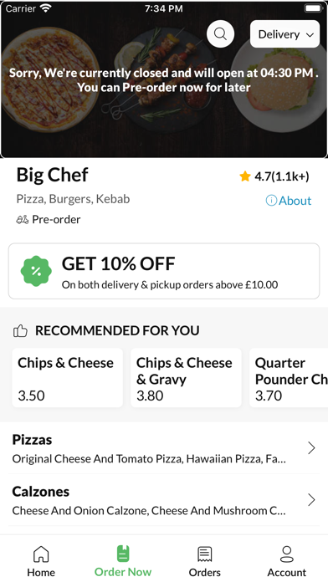
Task: Tap the green discount percent badge
Action: 36,271
